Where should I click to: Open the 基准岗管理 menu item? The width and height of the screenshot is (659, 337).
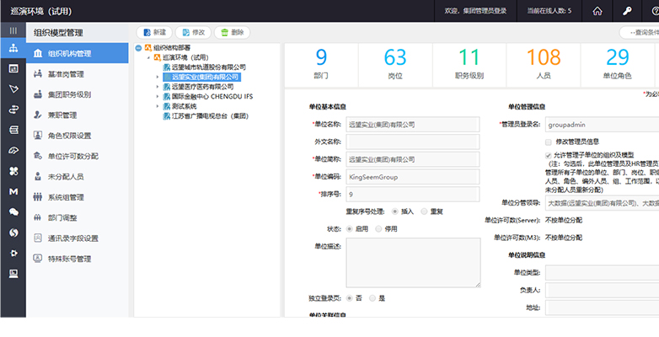click(x=67, y=74)
